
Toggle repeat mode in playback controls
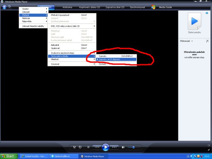(x=80, y=147)
